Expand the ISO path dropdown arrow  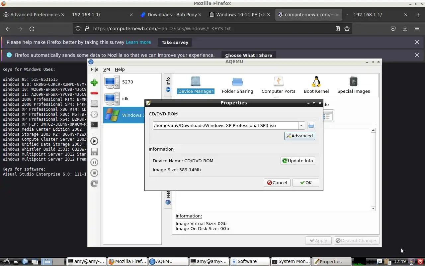[301, 125]
